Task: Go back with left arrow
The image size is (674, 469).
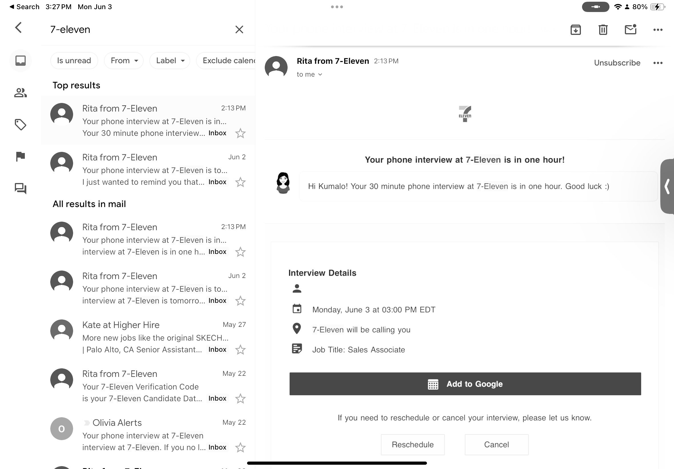Action: point(19,28)
